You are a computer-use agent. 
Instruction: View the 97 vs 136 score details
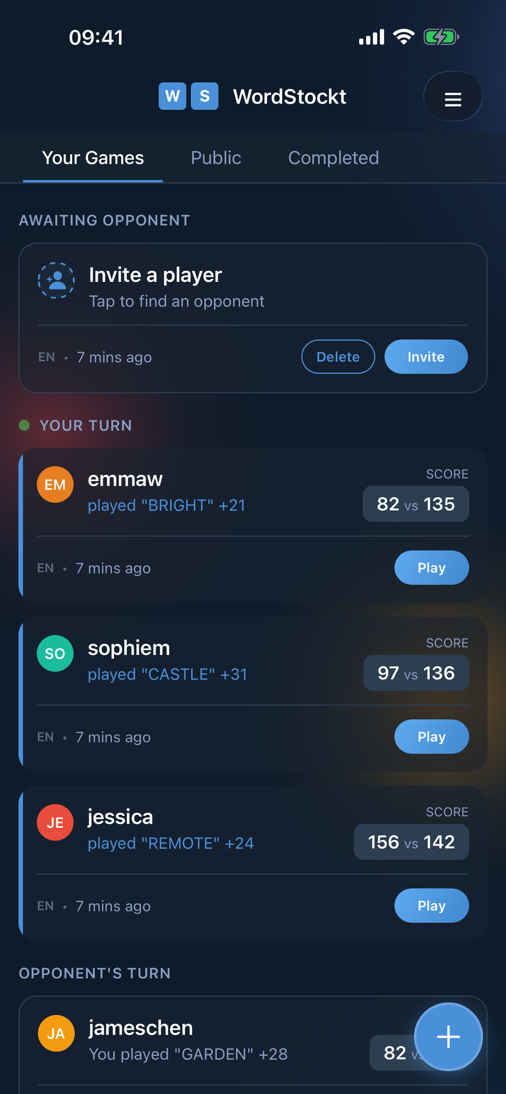coord(416,673)
